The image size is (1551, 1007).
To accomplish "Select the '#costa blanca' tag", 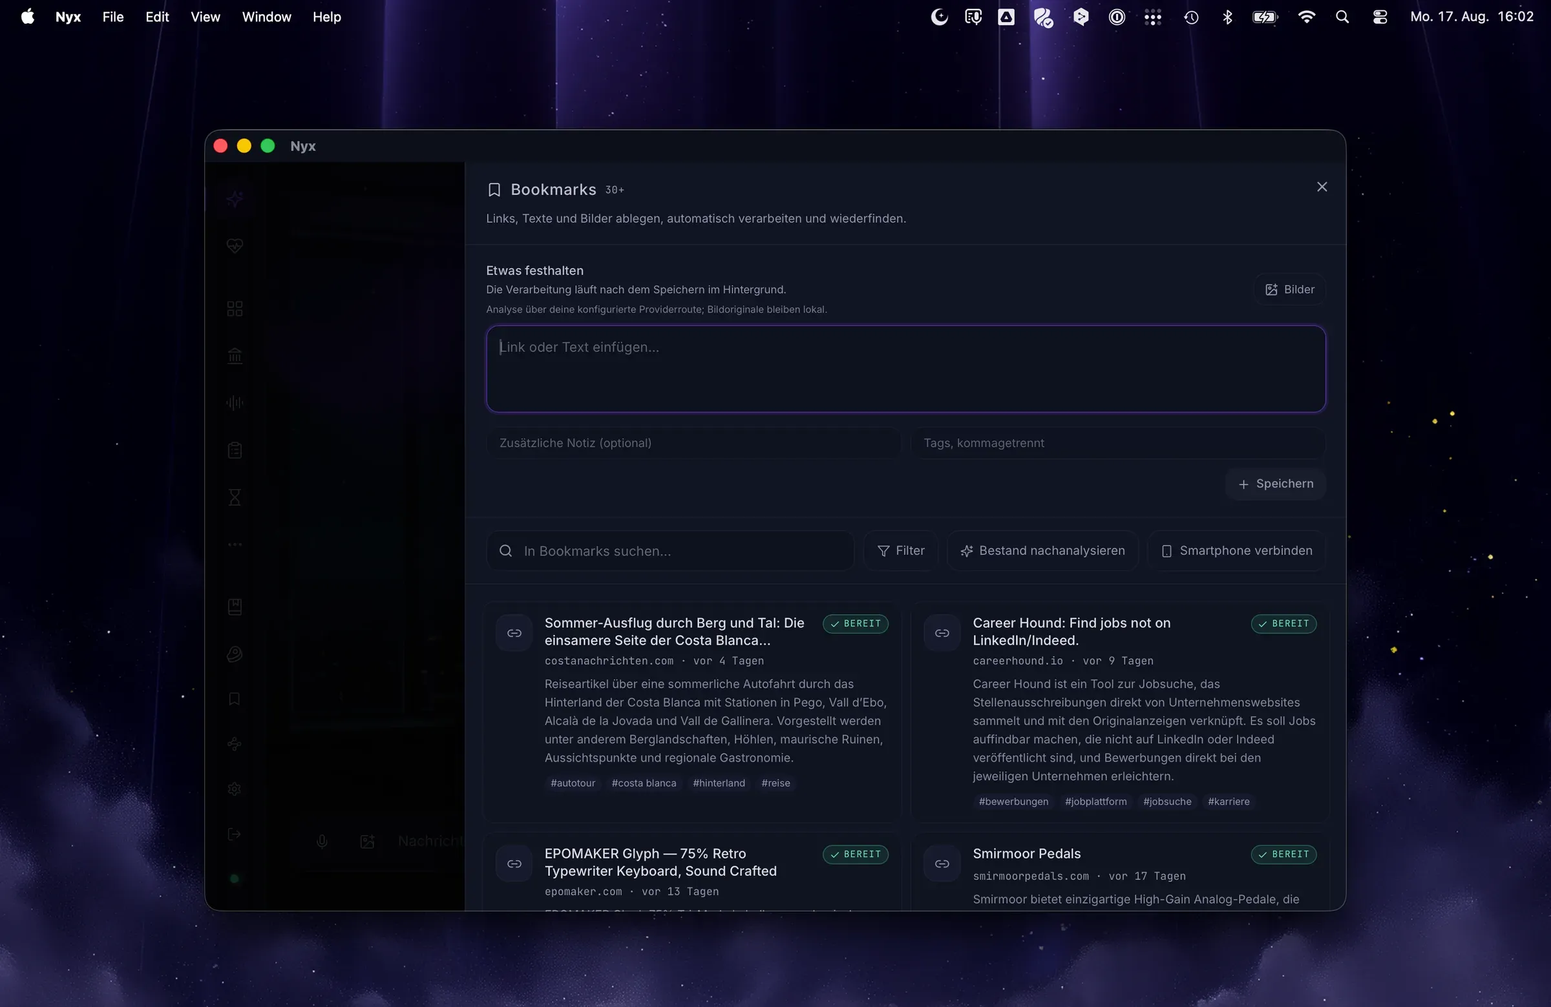I will click(644, 783).
